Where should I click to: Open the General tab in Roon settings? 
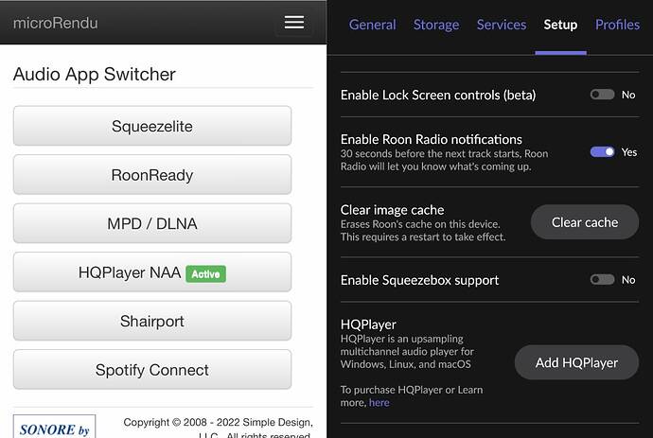coord(372,25)
